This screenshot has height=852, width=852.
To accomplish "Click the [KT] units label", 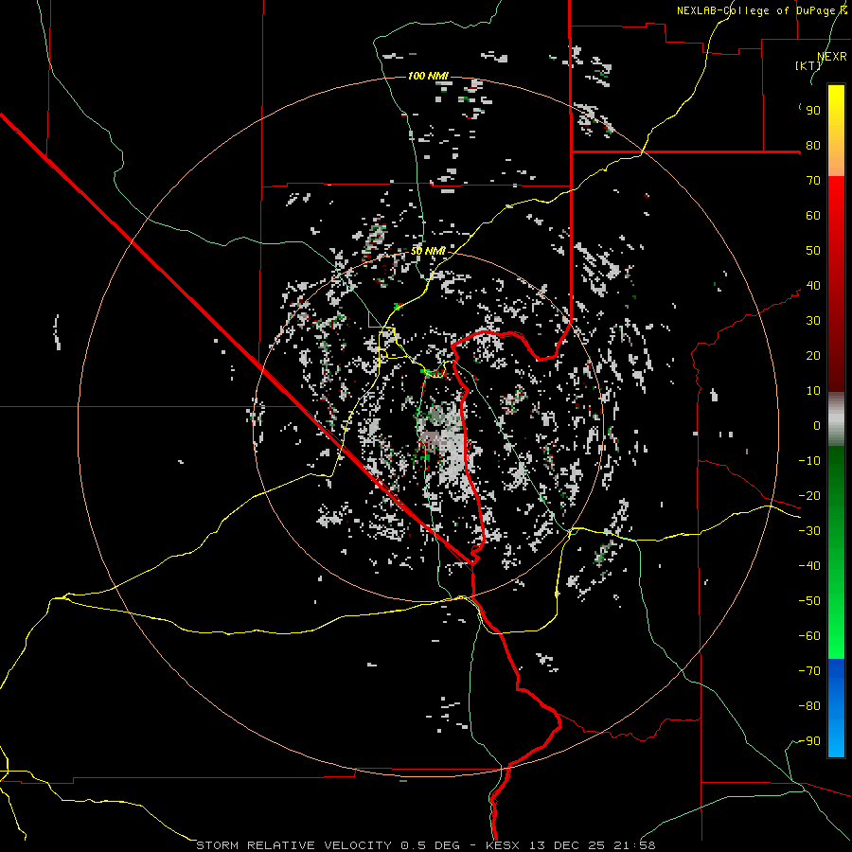I will 808,65.
